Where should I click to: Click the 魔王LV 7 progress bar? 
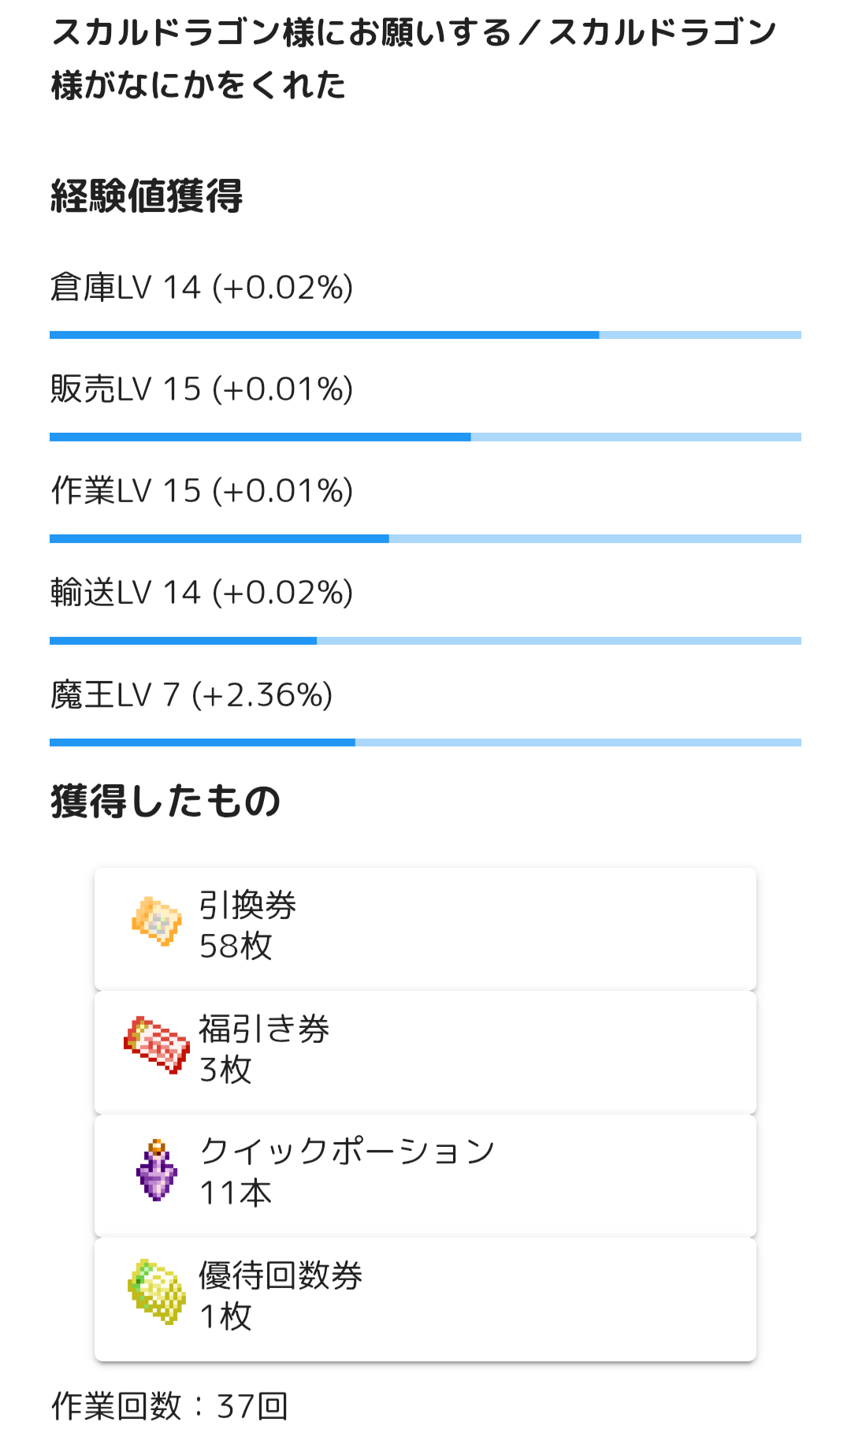click(425, 743)
